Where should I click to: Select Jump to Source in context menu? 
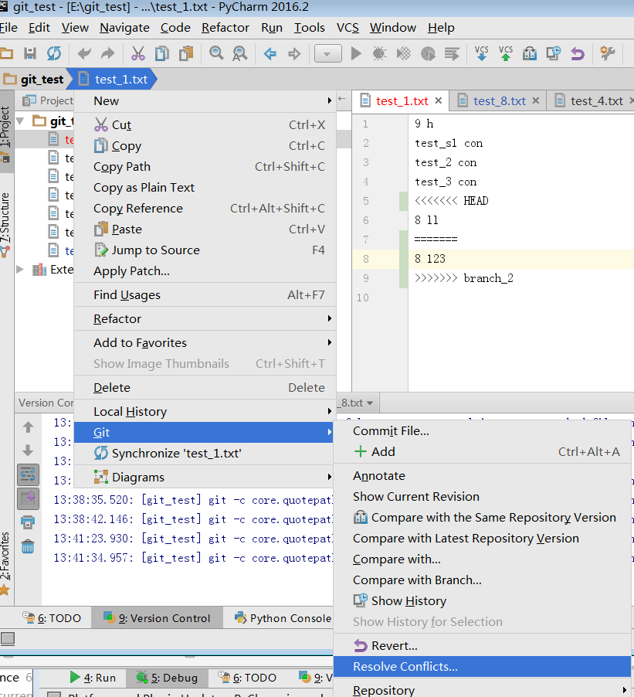(x=204, y=250)
